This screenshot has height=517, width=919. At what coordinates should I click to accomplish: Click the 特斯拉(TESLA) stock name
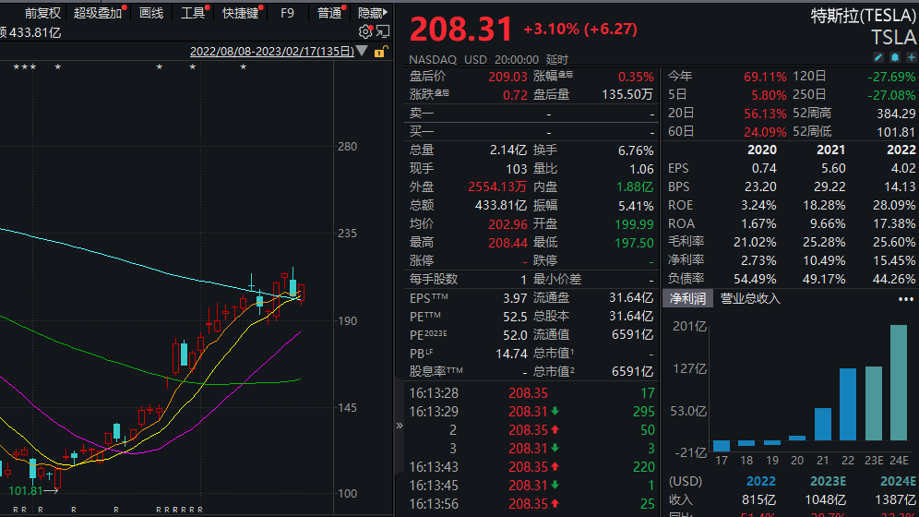[864, 16]
